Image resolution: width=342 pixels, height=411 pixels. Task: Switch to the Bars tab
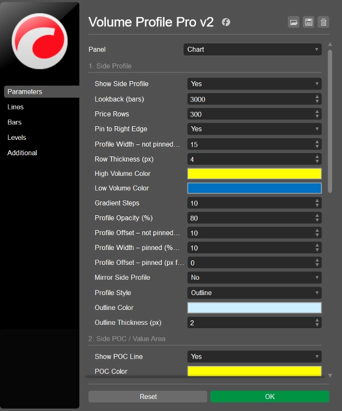click(14, 122)
